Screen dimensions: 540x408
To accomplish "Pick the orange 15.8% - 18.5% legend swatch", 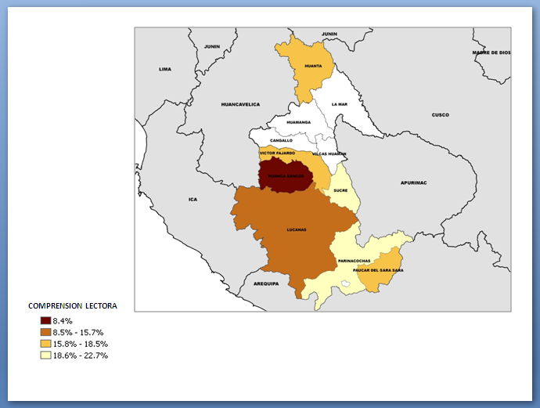I will click(46, 344).
